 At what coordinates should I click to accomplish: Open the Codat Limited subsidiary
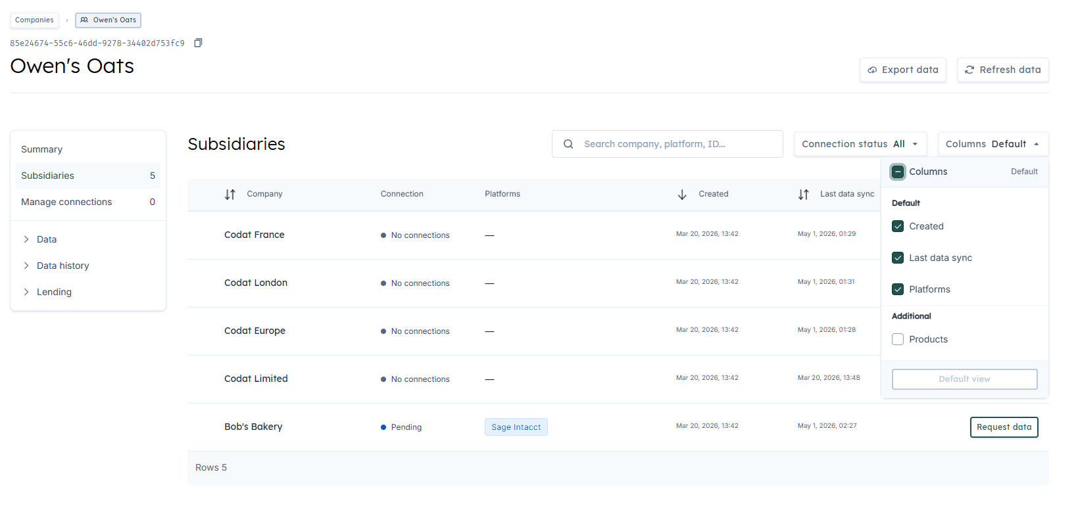tap(256, 379)
